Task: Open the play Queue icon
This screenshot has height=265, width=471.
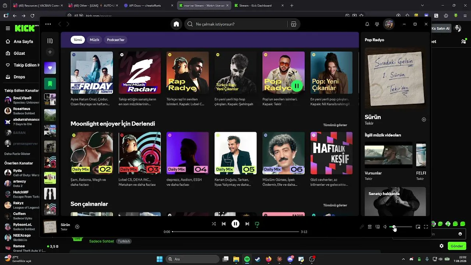Action: point(370,227)
